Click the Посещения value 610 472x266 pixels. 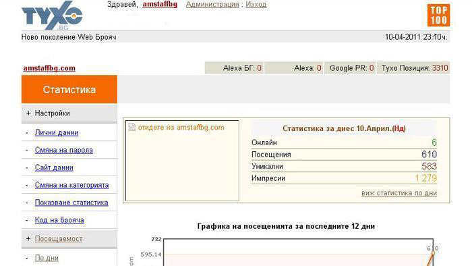click(429, 155)
